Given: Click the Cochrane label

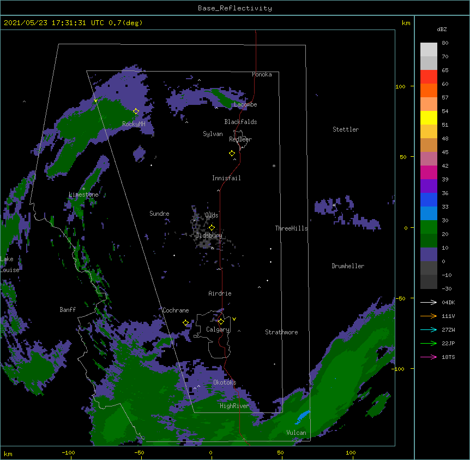Looking at the screenshot, I should click(176, 310).
